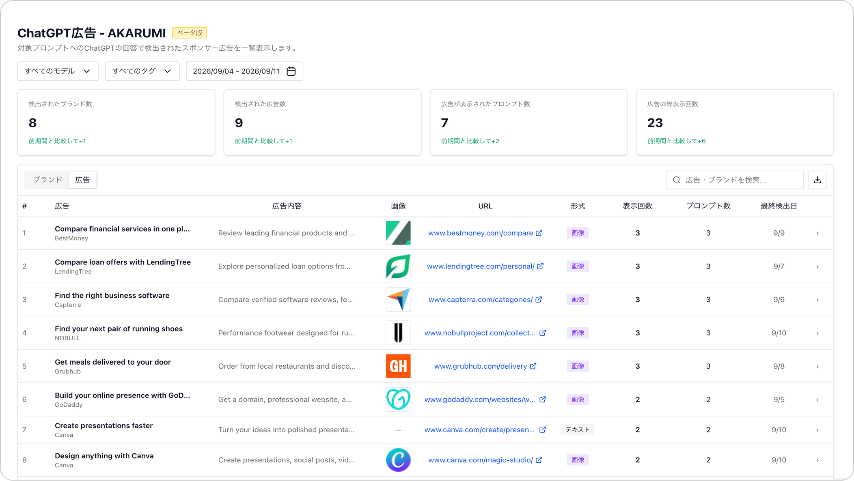
Task: Open external link icon for canva.com/create
Action: 543,429
